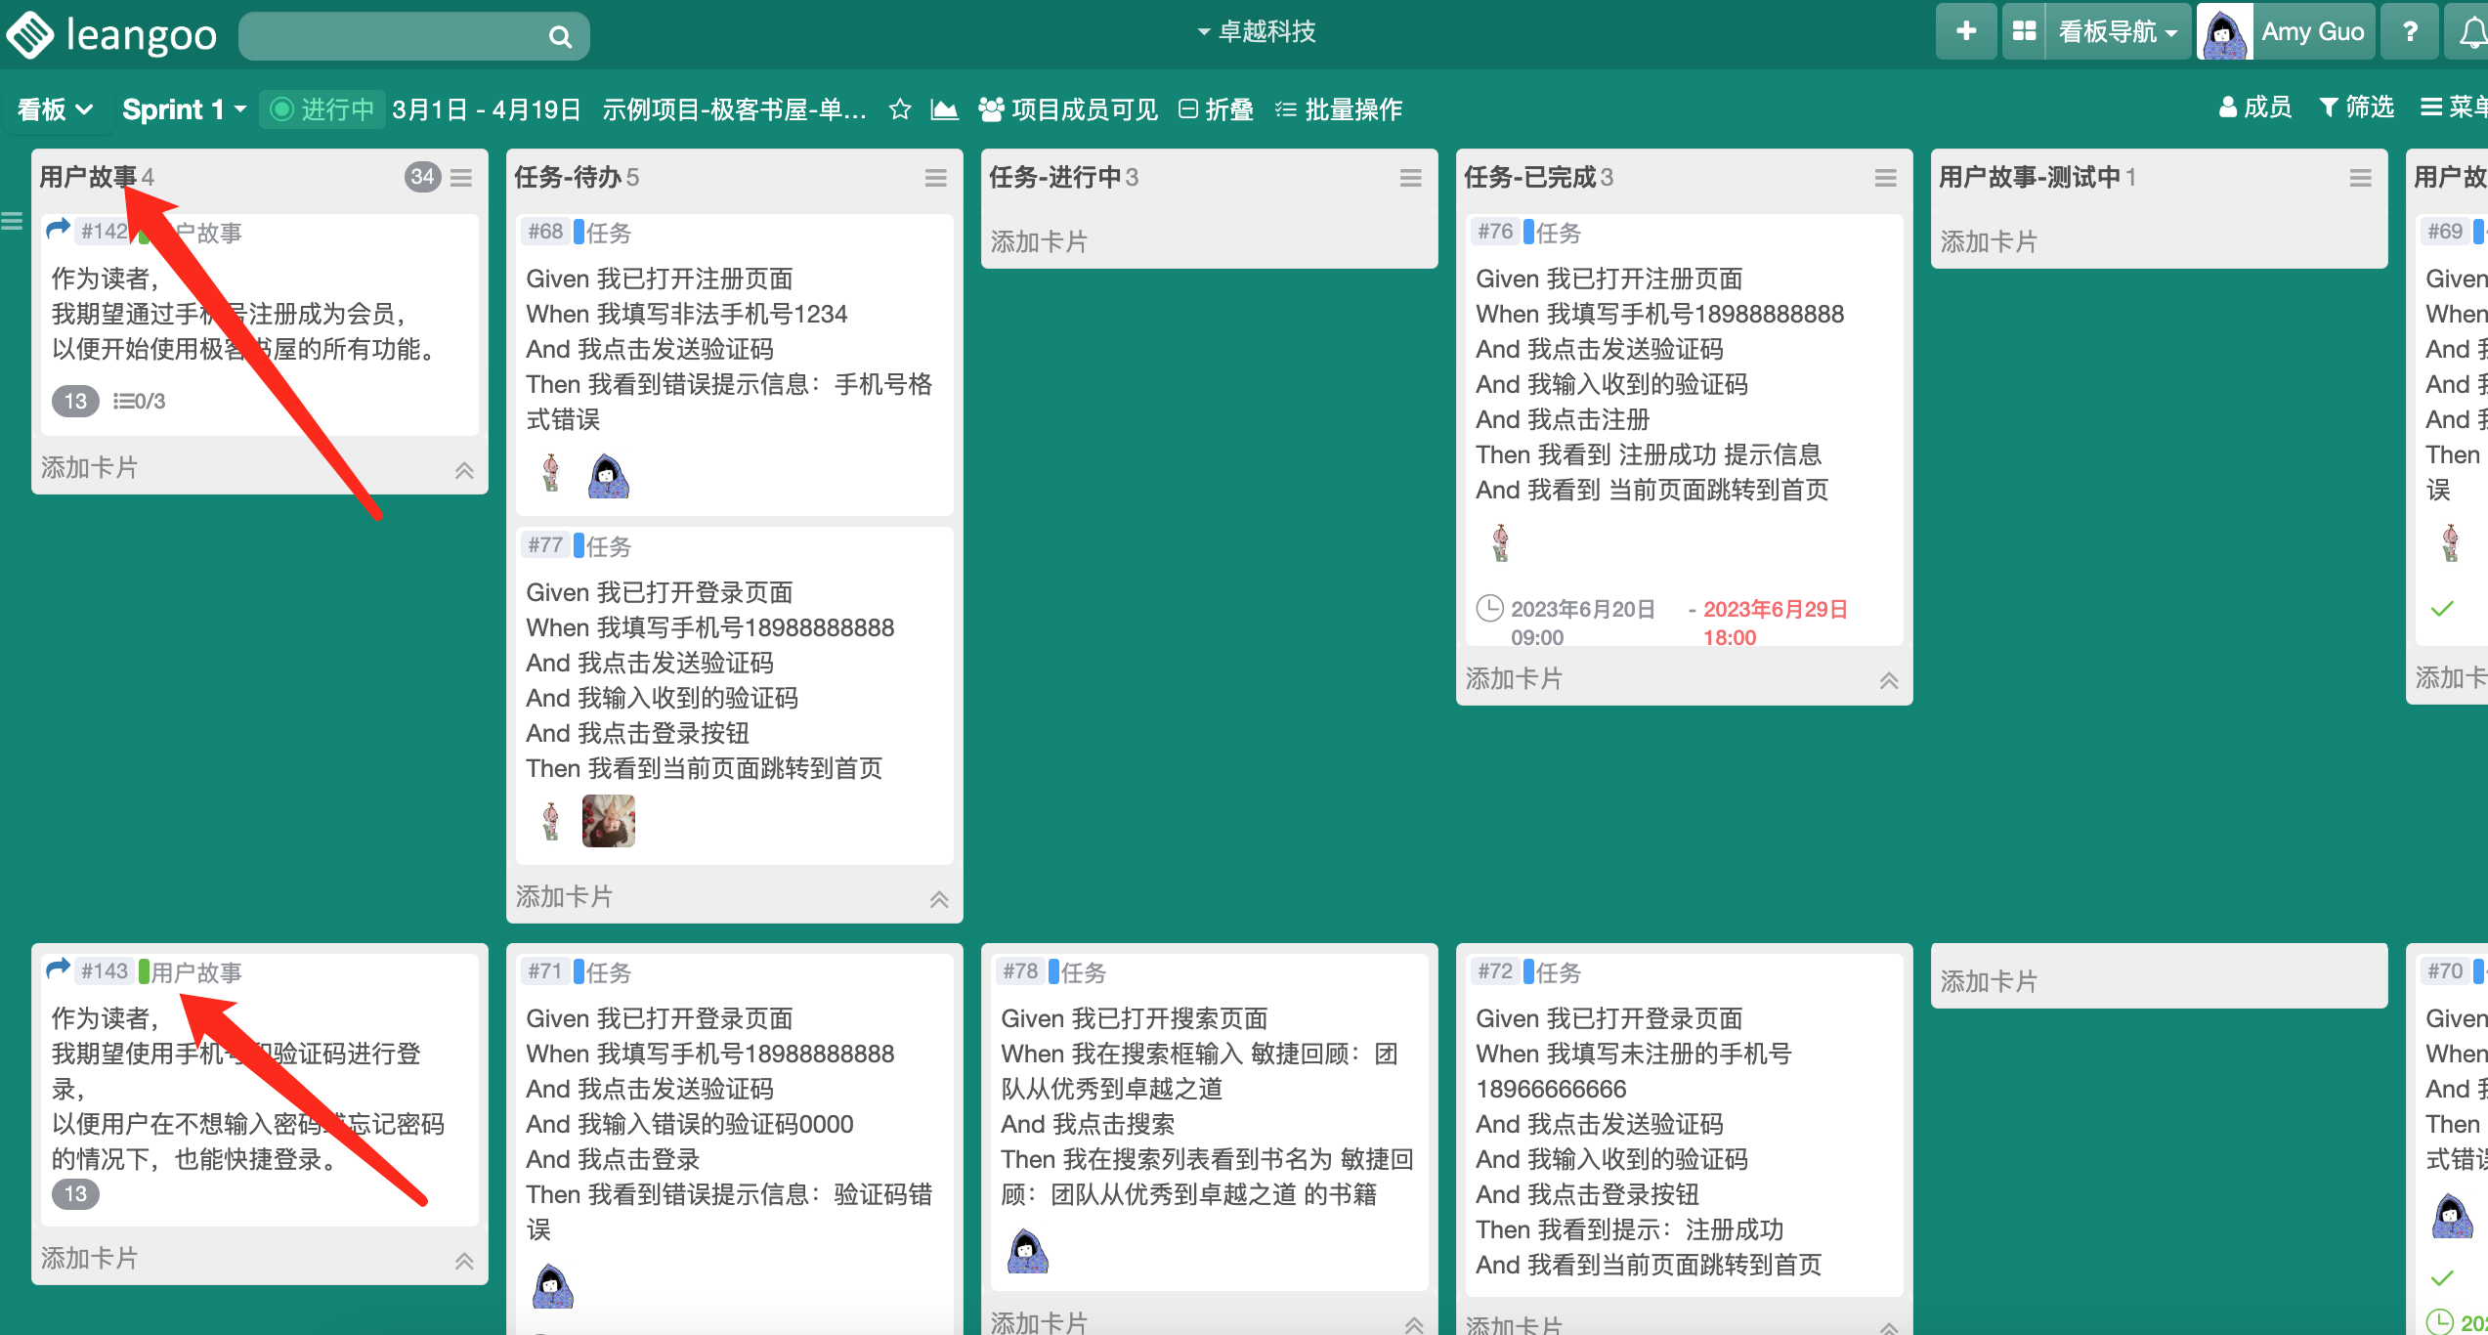Click share arrow on card #142

click(x=59, y=230)
